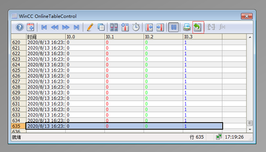Click the scroll up arrow of table
This screenshot has width=266, height=152.
click(x=250, y=37)
